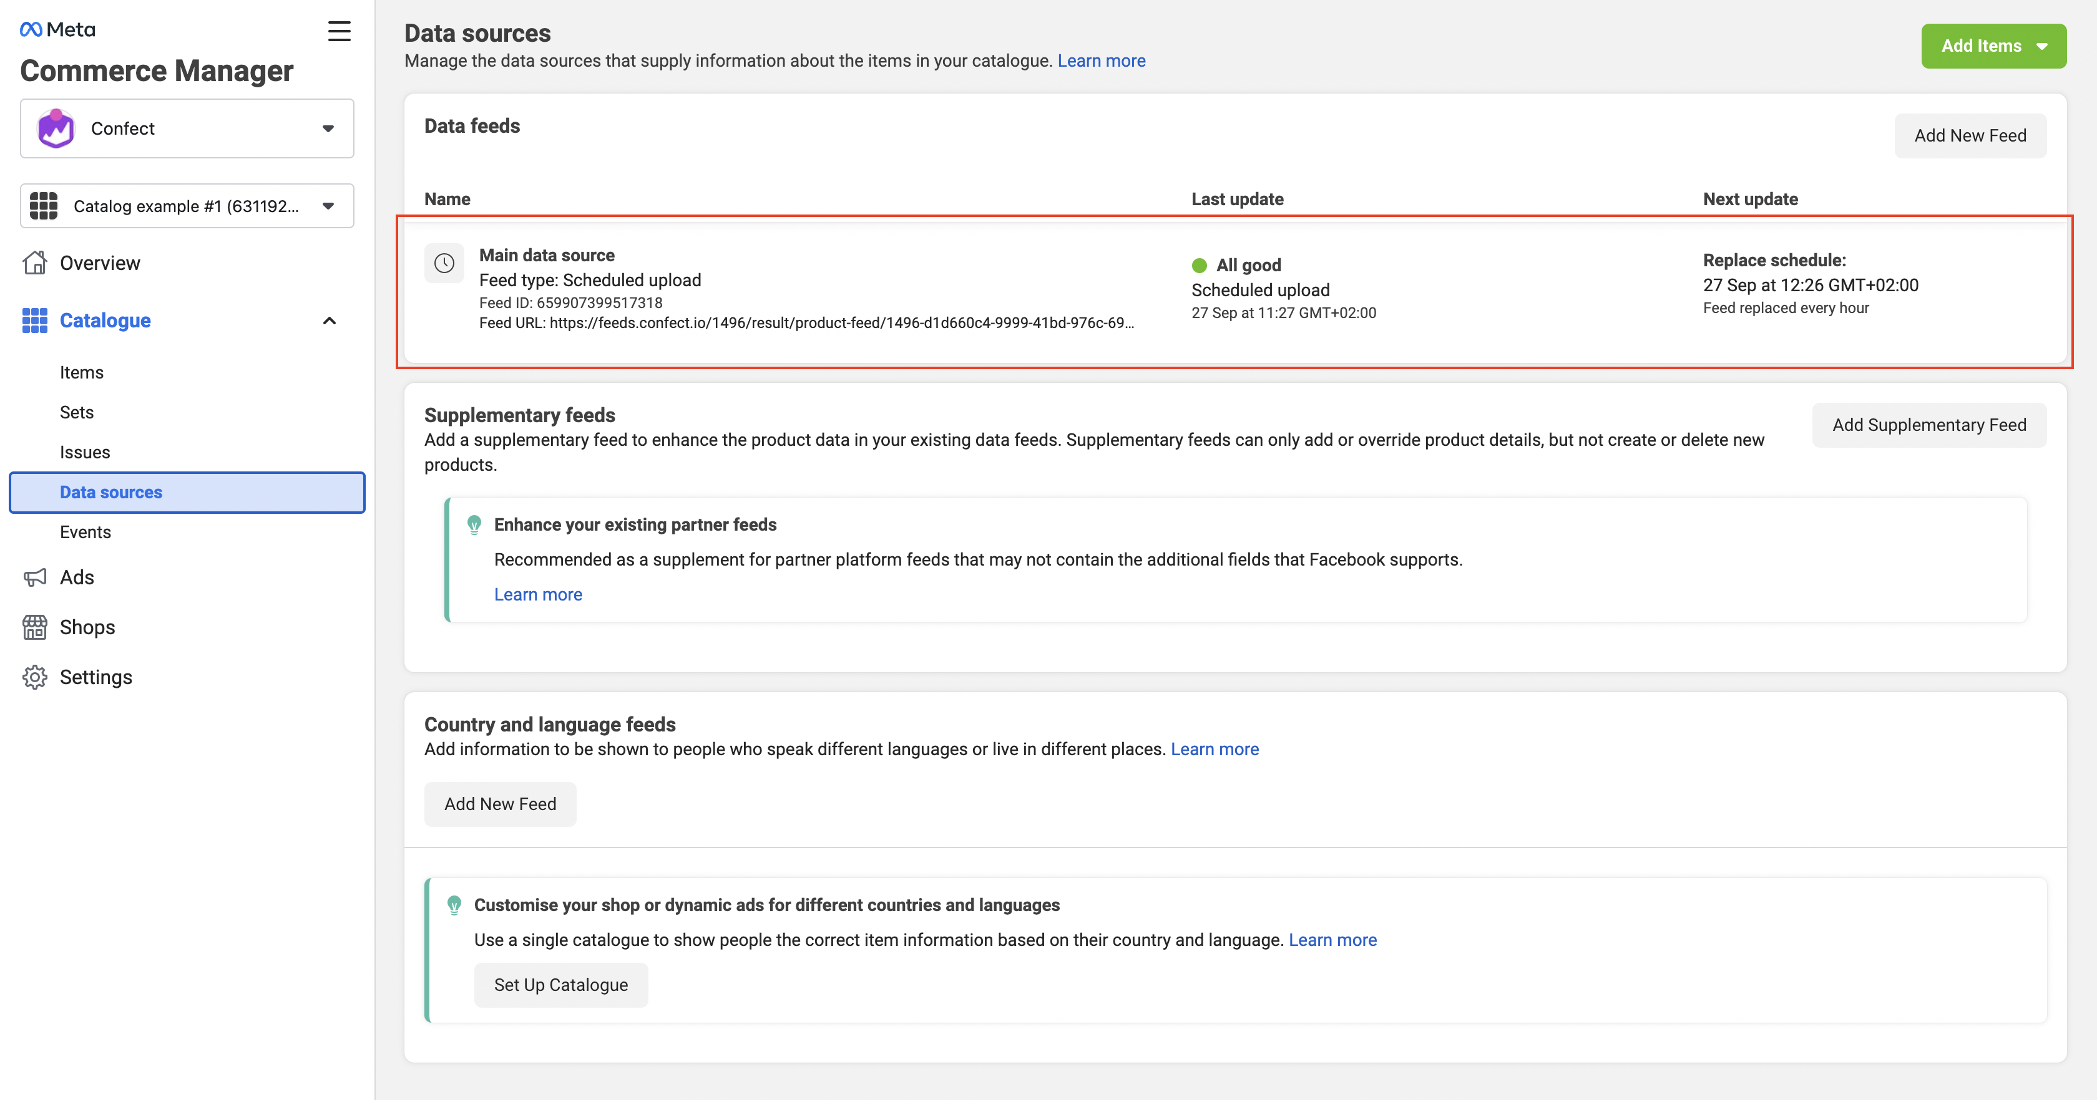Open Learn more in Customise your shop tip

[x=1332, y=940]
